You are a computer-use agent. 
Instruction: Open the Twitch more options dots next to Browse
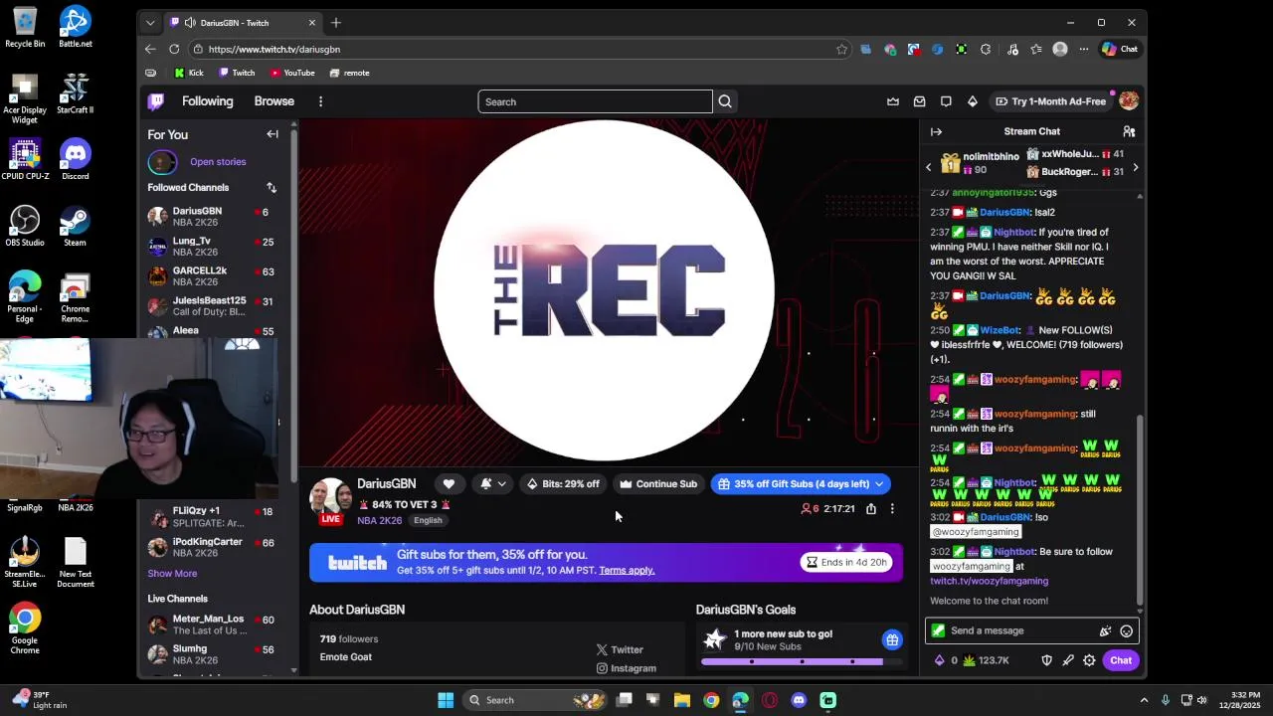pos(320,101)
